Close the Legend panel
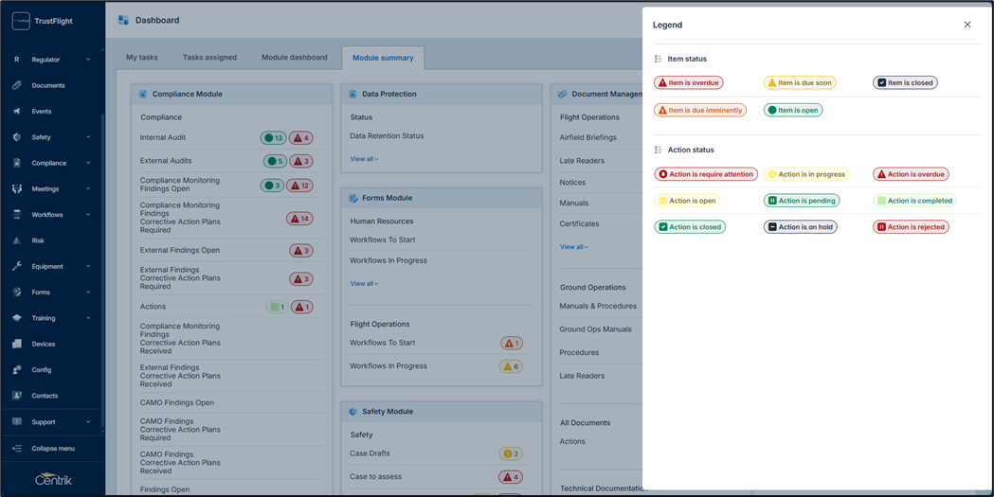The width and height of the screenshot is (994, 497). [x=967, y=25]
